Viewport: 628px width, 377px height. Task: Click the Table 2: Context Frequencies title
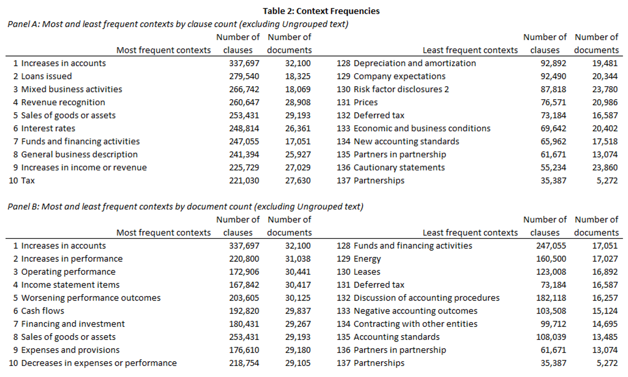tap(321, 11)
